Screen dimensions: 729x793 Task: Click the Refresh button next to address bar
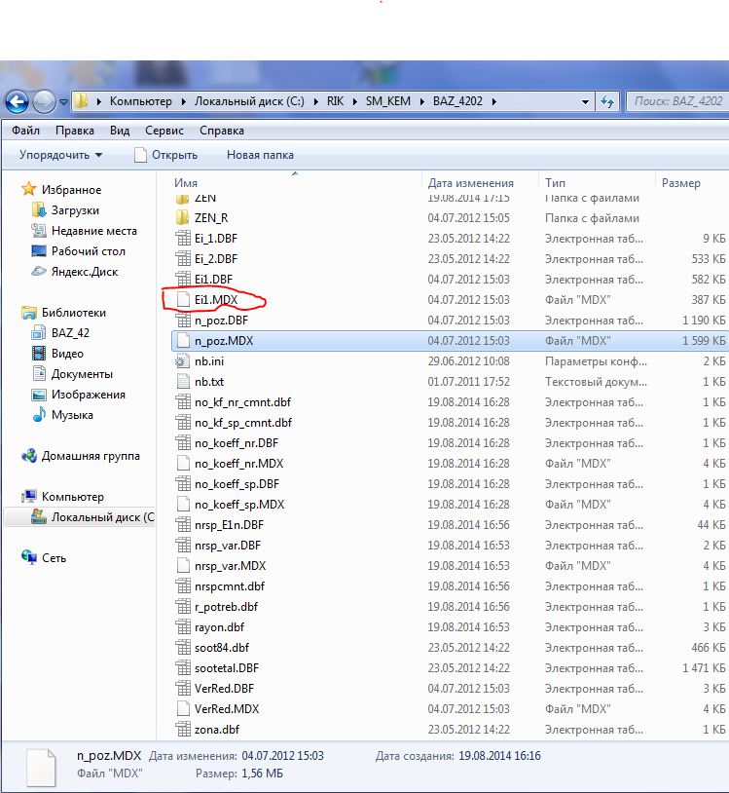pos(606,101)
